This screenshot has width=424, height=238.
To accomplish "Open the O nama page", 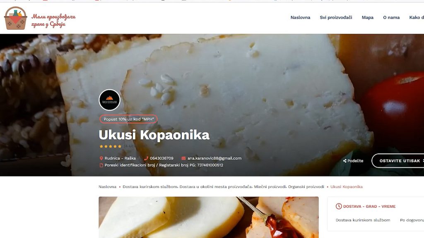I will coord(391,17).
